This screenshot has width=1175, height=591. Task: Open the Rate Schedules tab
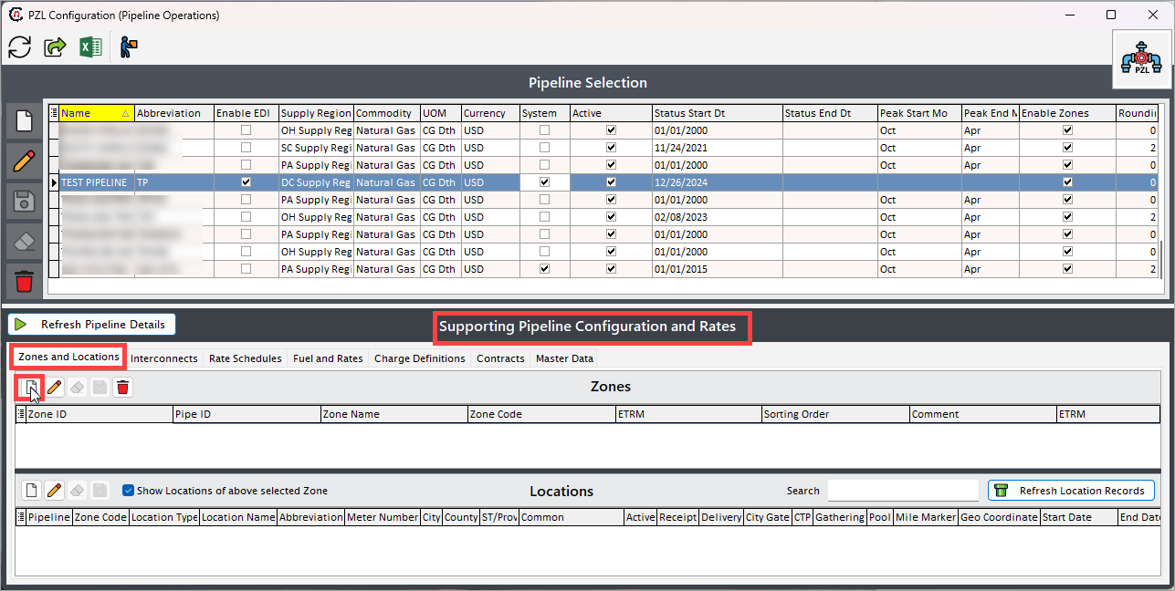coord(246,358)
